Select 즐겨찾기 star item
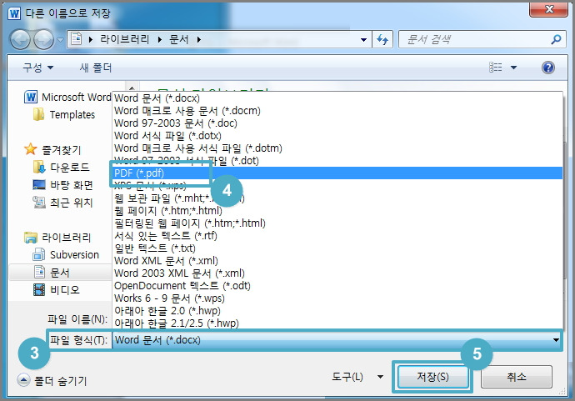Viewport: 575px width, 401px height. click(52, 149)
